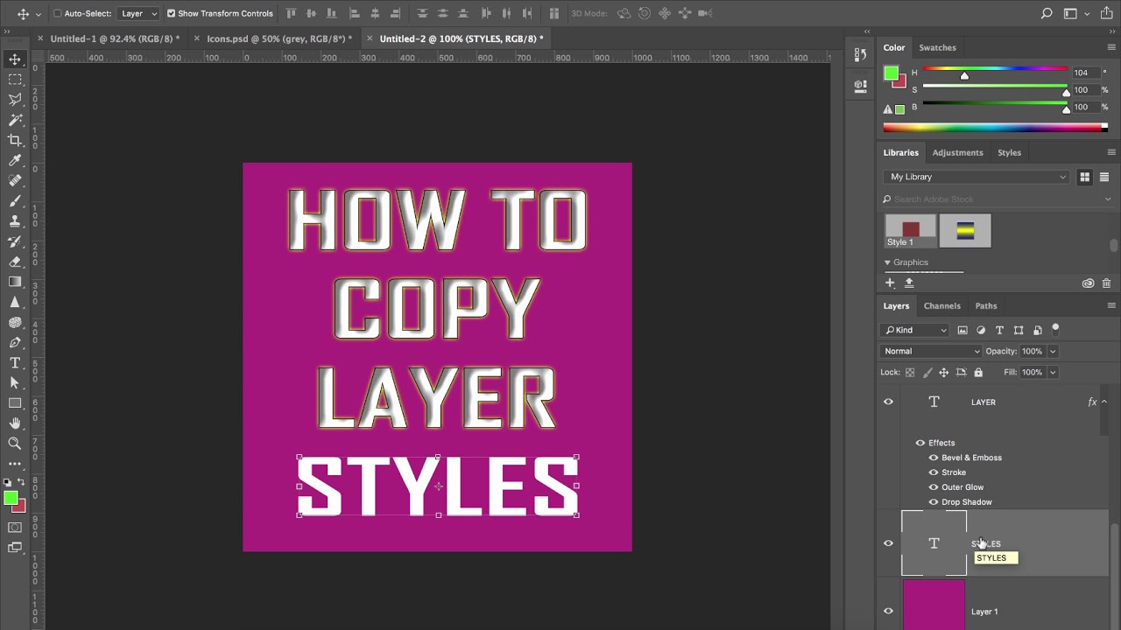
Task: Select the Eraser tool
Action: click(x=15, y=262)
